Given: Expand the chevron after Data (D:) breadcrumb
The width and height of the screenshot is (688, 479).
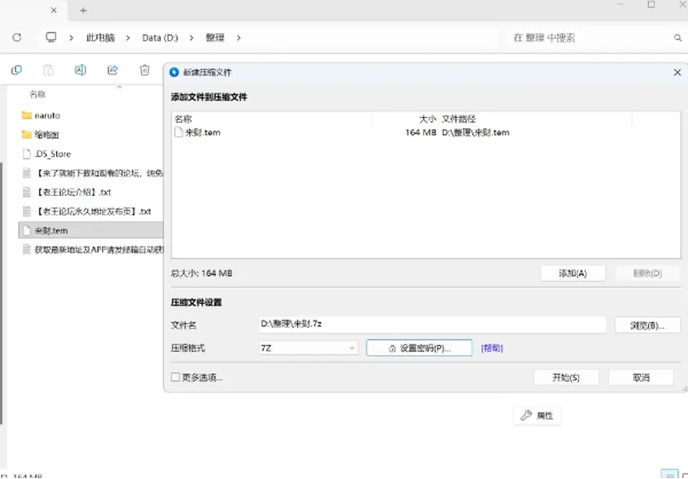Looking at the screenshot, I should [191, 38].
